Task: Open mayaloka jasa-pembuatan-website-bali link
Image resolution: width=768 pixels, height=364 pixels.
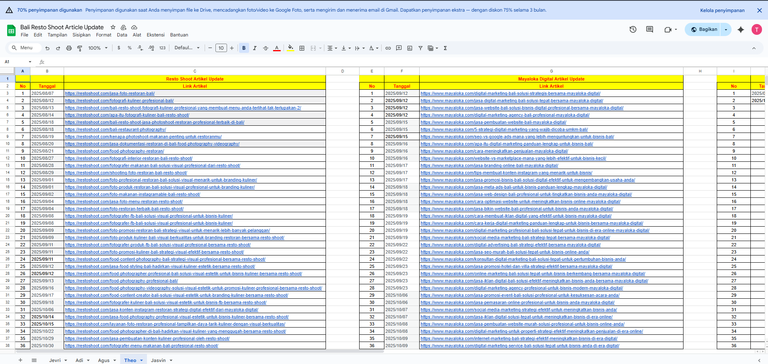Action: click(493, 122)
